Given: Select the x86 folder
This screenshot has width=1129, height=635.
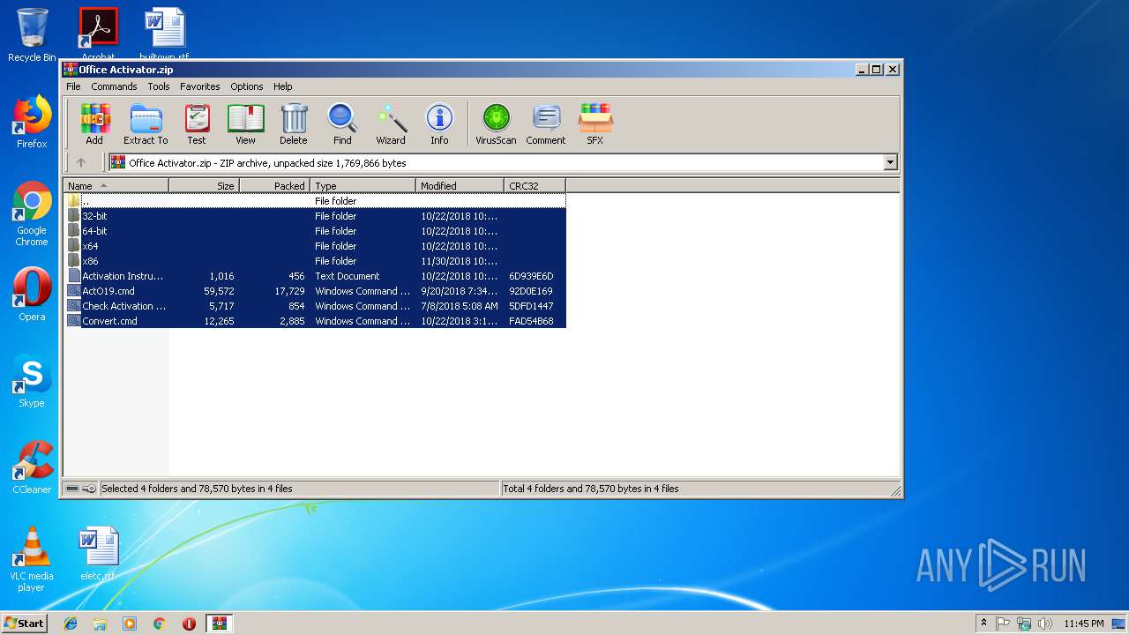Looking at the screenshot, I should 315,261.
